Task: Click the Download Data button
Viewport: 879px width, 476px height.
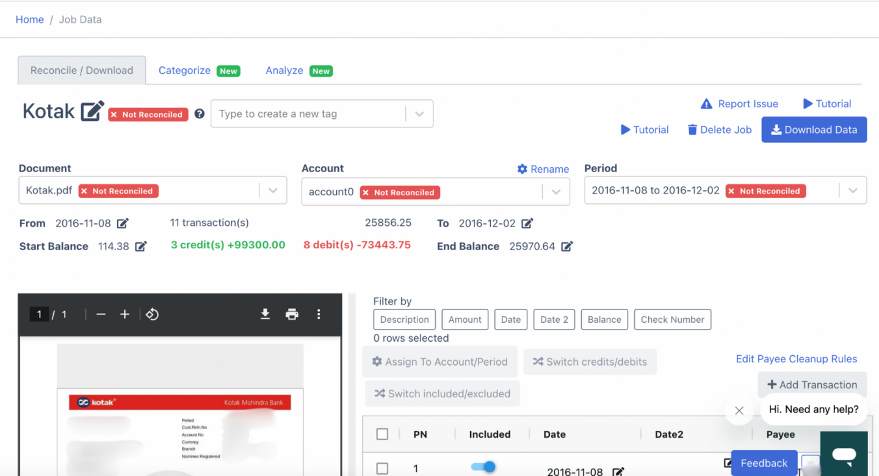Action: [x=814, y=129]
